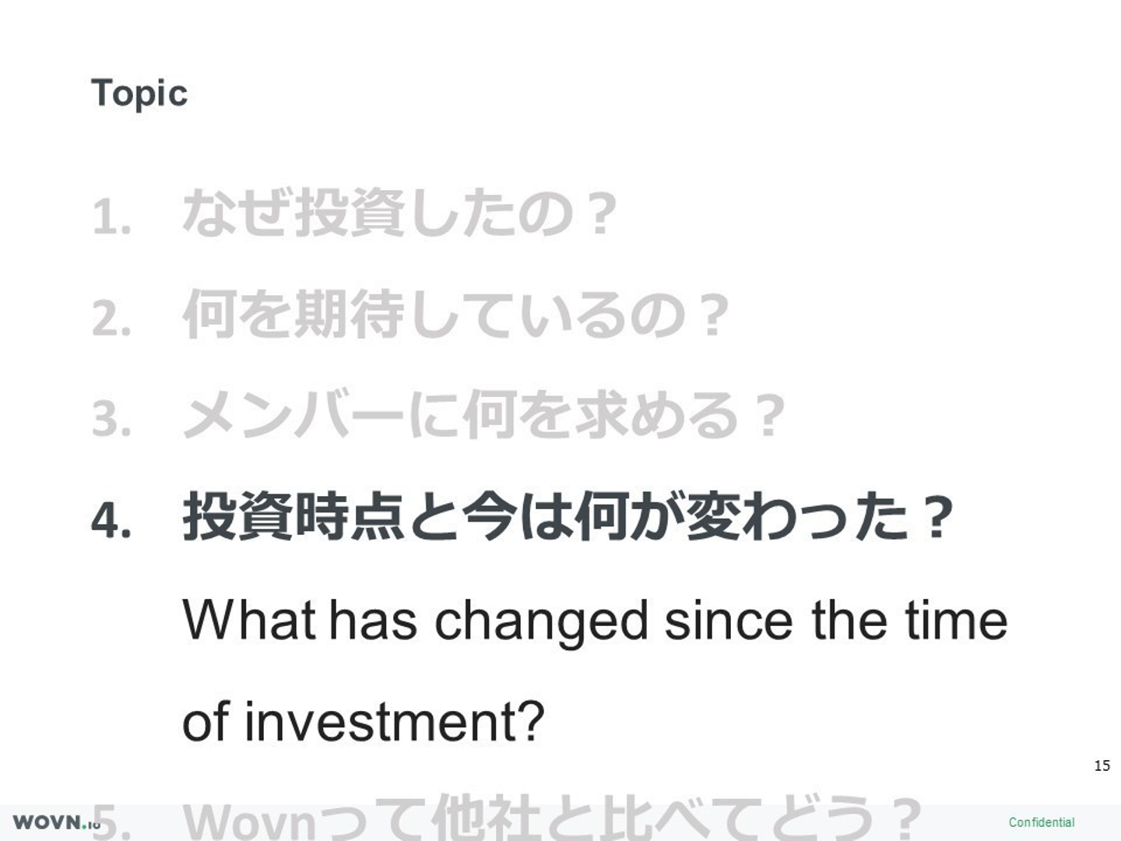Click the "Topic" slide heading
The image size is (1121, 841).
[139, 93]
